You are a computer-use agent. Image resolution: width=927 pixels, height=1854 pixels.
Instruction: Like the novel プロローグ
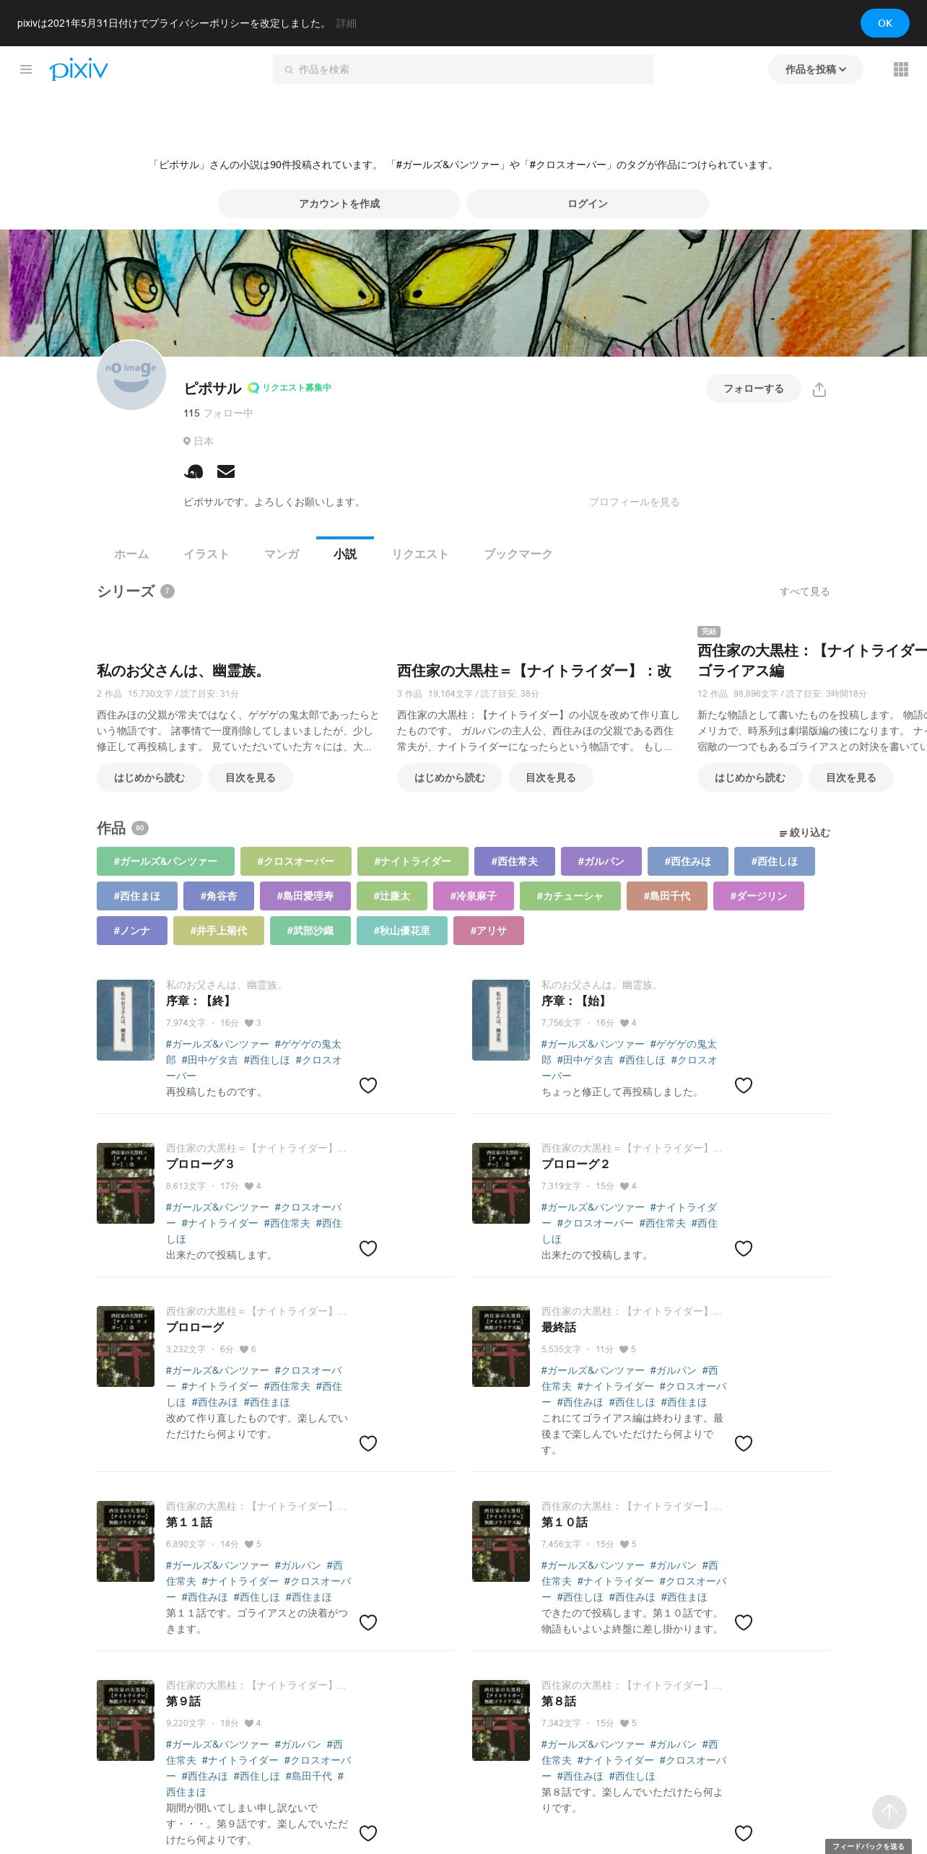point(368,1443)
